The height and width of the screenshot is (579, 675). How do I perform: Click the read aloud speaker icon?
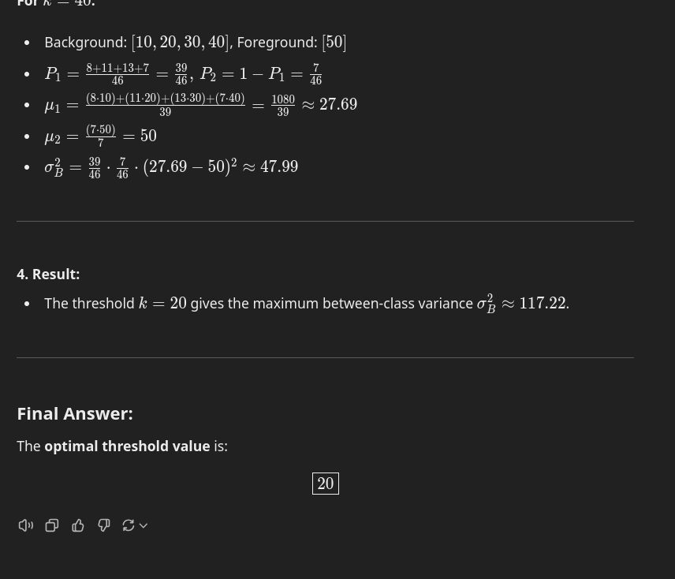26,525
